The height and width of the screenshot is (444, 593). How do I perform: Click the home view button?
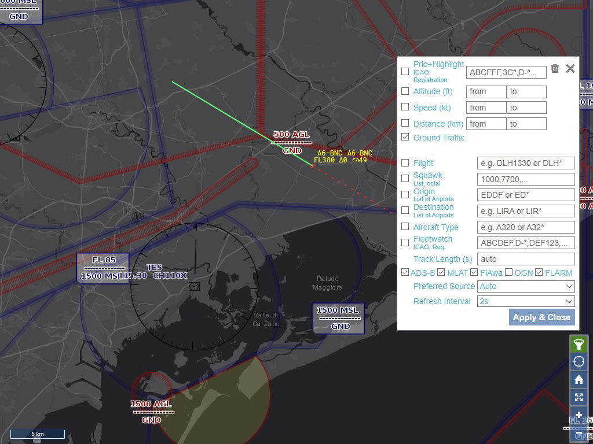(579, 379)
